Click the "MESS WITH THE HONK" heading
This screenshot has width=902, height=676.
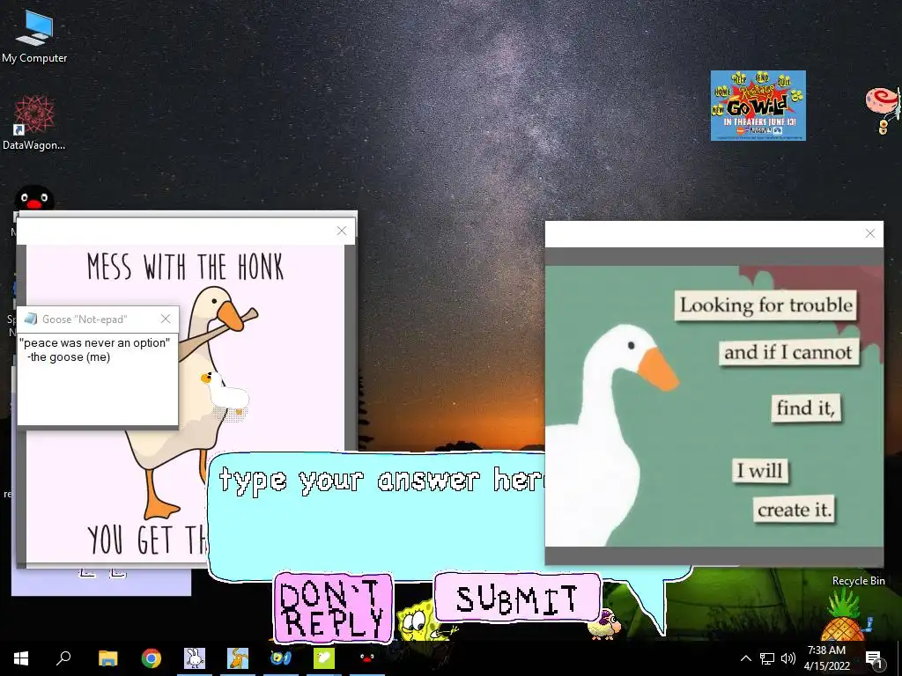[185, 268]
